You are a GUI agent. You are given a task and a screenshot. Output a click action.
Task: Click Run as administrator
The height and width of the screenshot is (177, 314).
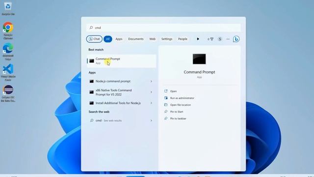[182, 98]
